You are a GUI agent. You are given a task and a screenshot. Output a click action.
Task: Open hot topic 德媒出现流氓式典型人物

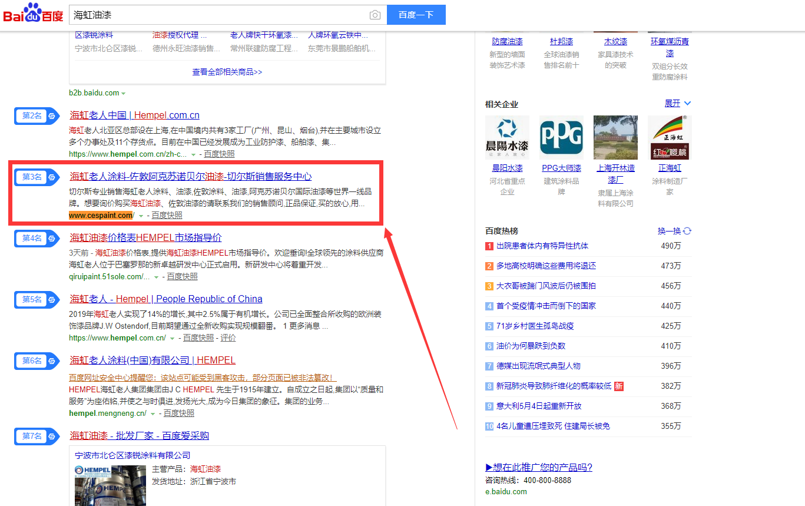click(x=538, y=366)
